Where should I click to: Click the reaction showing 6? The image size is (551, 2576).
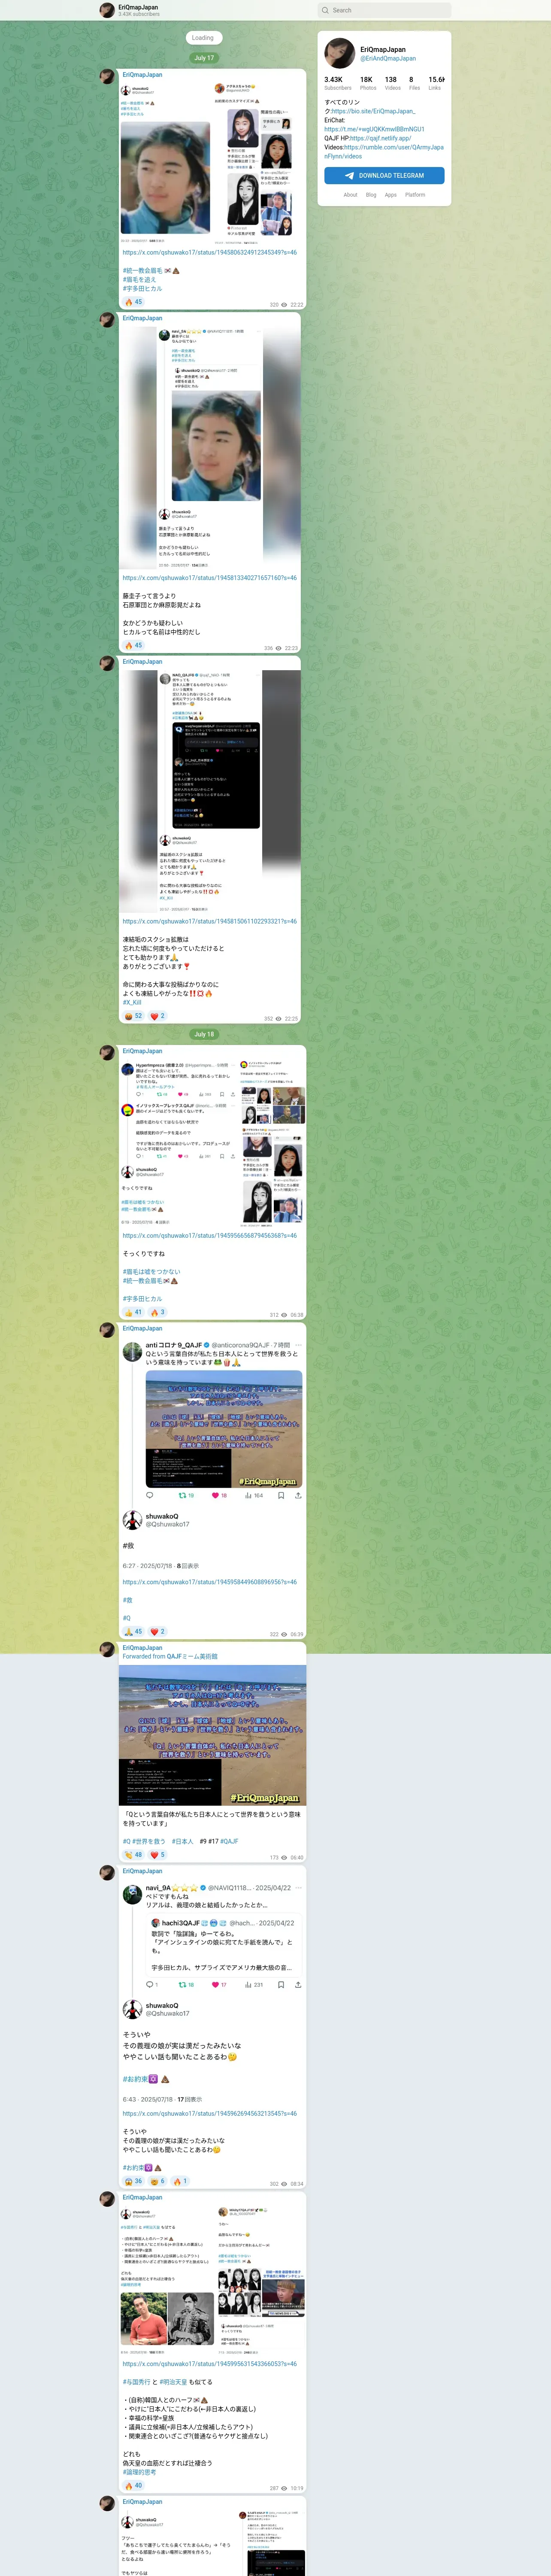(158, 2181)
